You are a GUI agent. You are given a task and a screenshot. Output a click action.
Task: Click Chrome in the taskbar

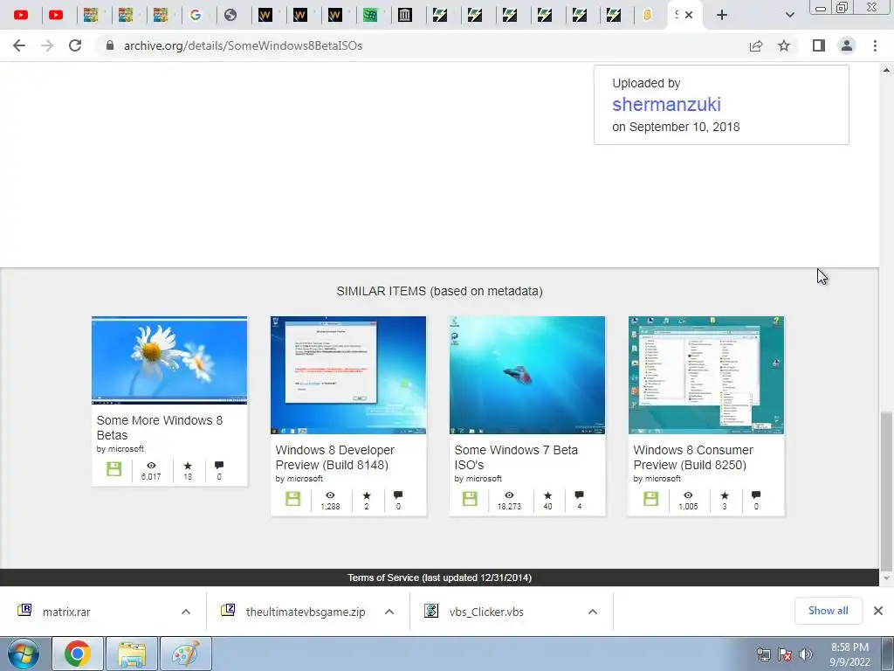(x=78, y=654)
